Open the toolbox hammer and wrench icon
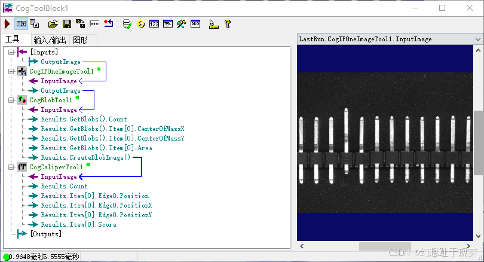Screen dimensions: 484x262 pyautogui.click(x=181, y=24)
